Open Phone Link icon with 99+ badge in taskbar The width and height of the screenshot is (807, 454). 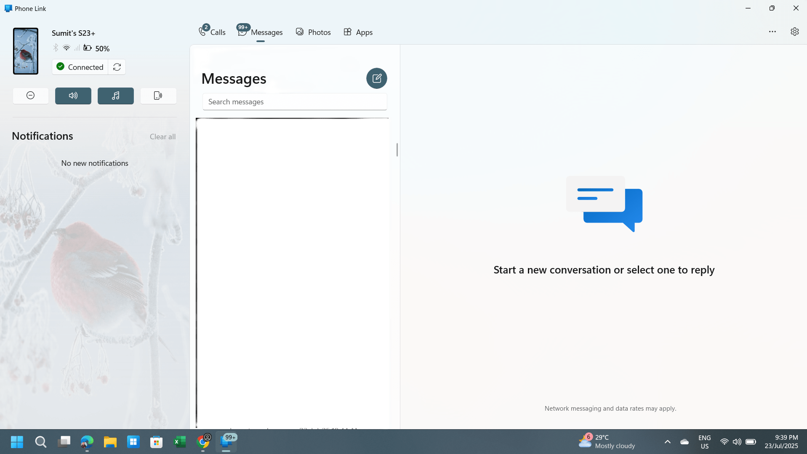pos(226,442)
